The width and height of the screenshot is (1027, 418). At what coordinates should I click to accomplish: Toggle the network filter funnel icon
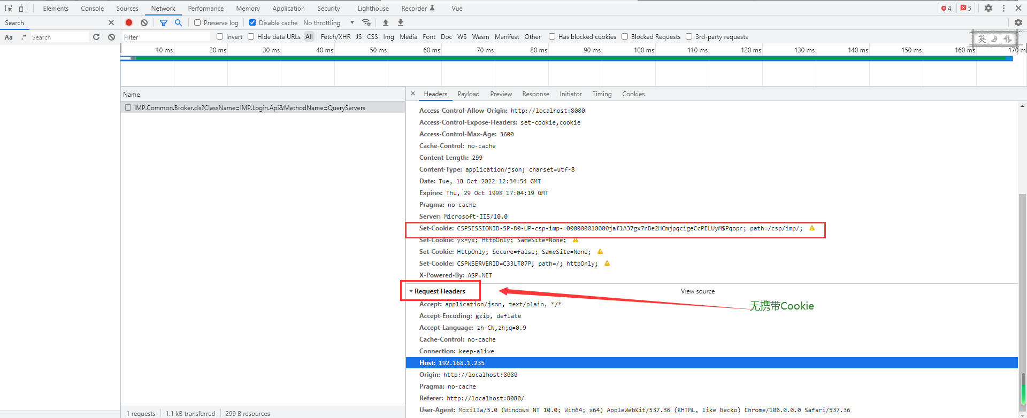pyautogui.click(x=164, y=22)
